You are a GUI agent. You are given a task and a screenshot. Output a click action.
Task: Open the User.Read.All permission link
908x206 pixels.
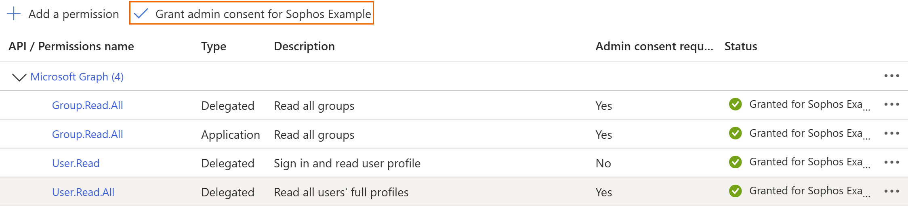point(83,192)
